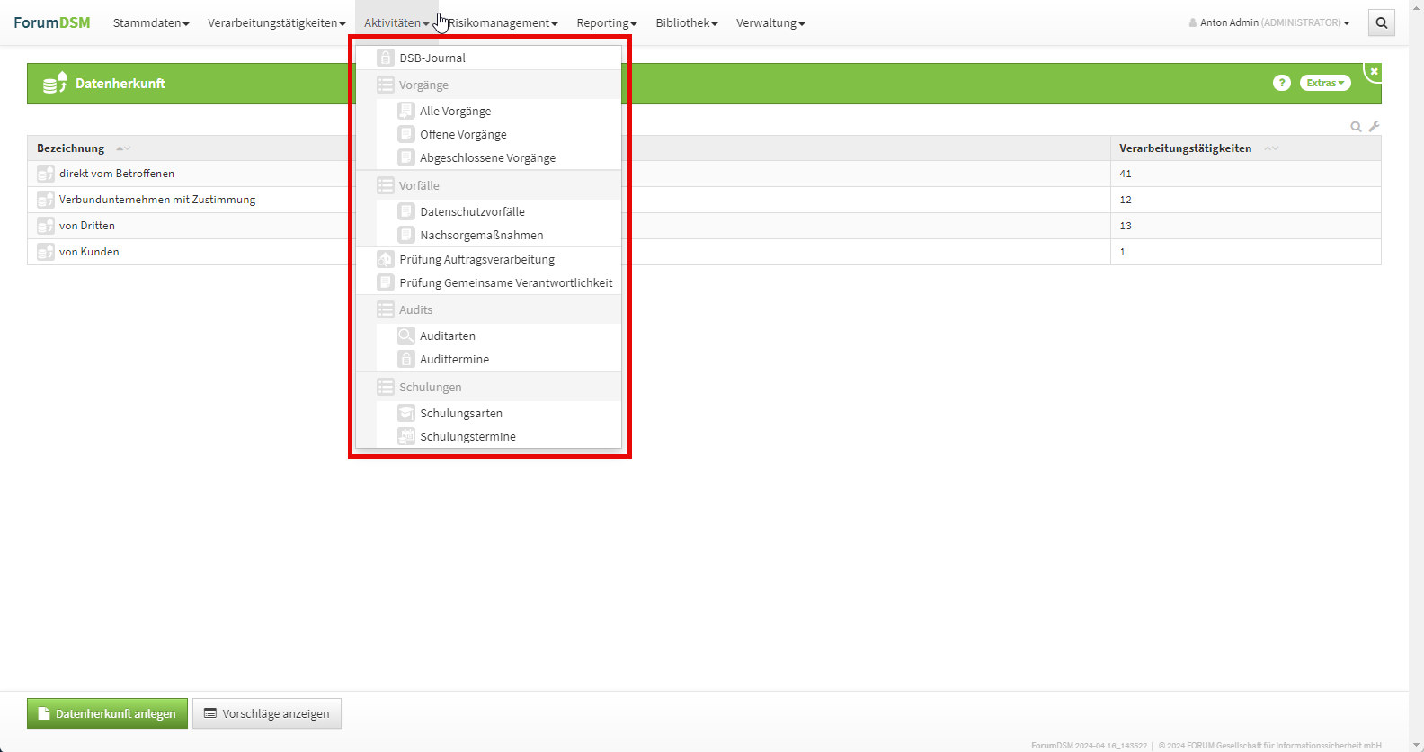Image resolution: width=1424 pixels, height=752 pixels.
Task: Click the wrench icon above the table
Action: (x=1374, y=127)
